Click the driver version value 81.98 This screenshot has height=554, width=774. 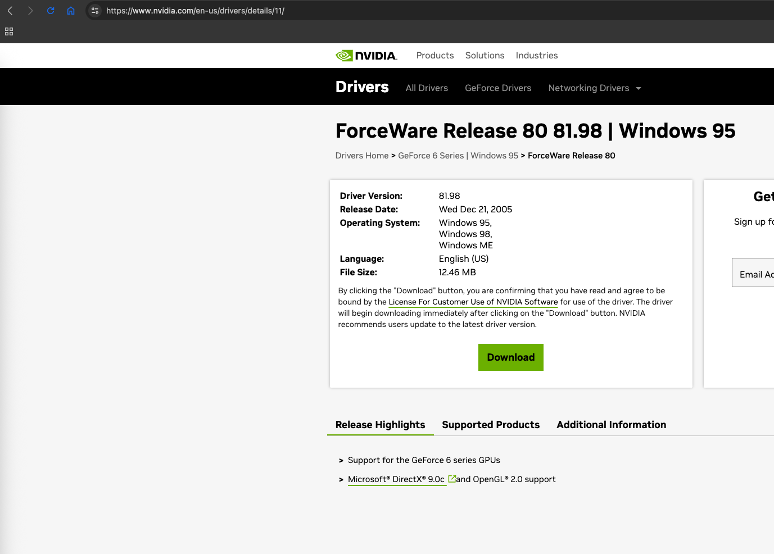click(450, 196)
